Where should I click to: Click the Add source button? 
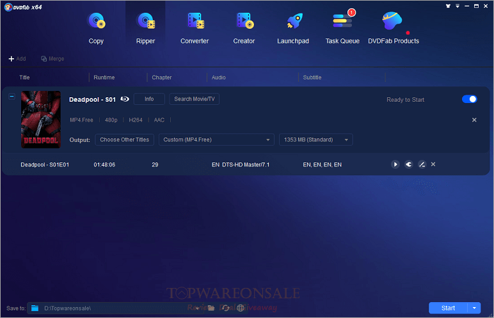[x=17, y=59]
